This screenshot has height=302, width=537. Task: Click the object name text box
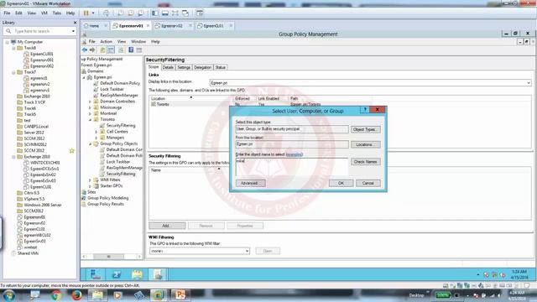[292, 166]
